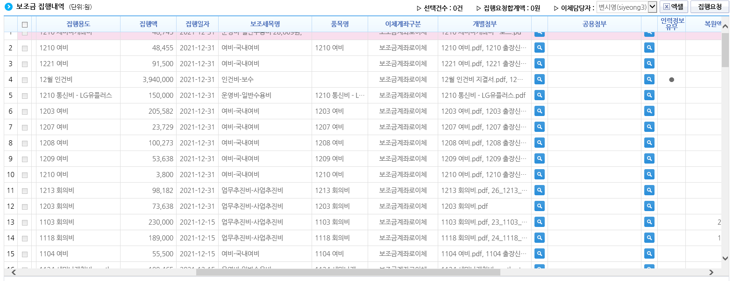Toggle the select-all checkbox in table header
Viewport: 733px width, 281px height.
[x=25, y=24]
